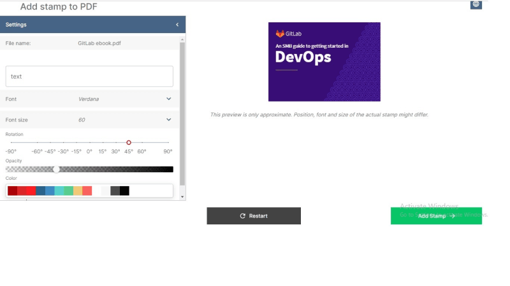Click the stamp text input field

pyautogui.click(x=89, y=76)
